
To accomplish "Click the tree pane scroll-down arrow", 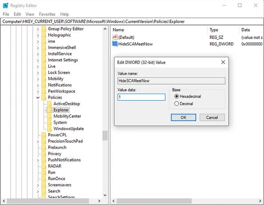I will click(105, 195).
